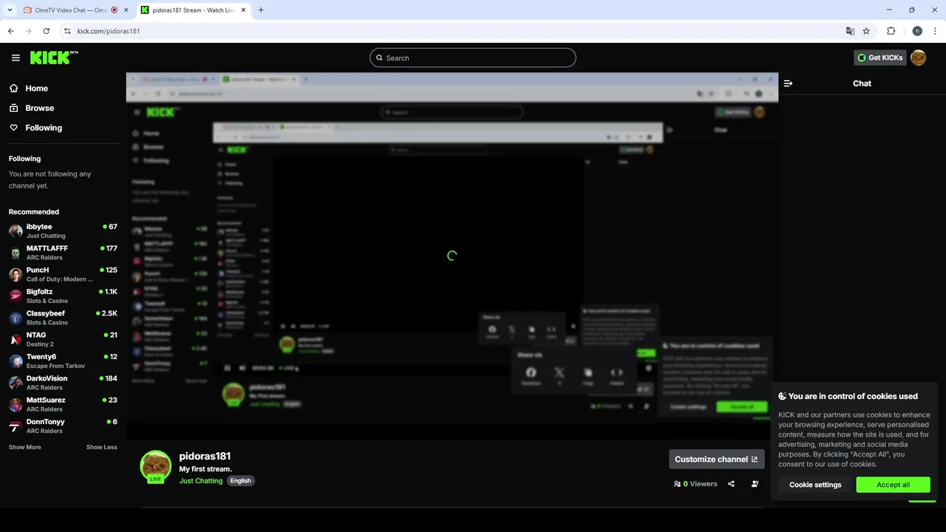Click NTAG's avatar icon
946x532 pixels.
tap(16, 340)
